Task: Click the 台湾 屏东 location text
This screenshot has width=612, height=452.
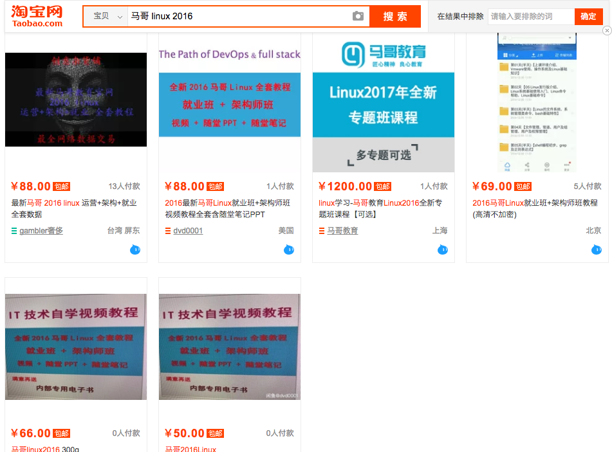Action: click(124, 231)
